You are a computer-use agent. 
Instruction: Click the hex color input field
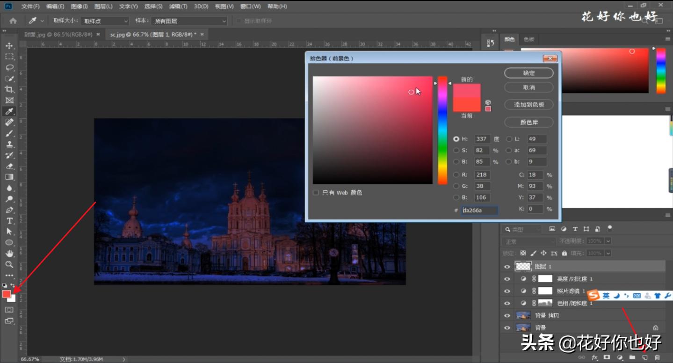coord(479,211)
